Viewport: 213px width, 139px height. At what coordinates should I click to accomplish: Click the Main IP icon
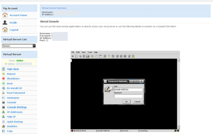tap(4, 117)
